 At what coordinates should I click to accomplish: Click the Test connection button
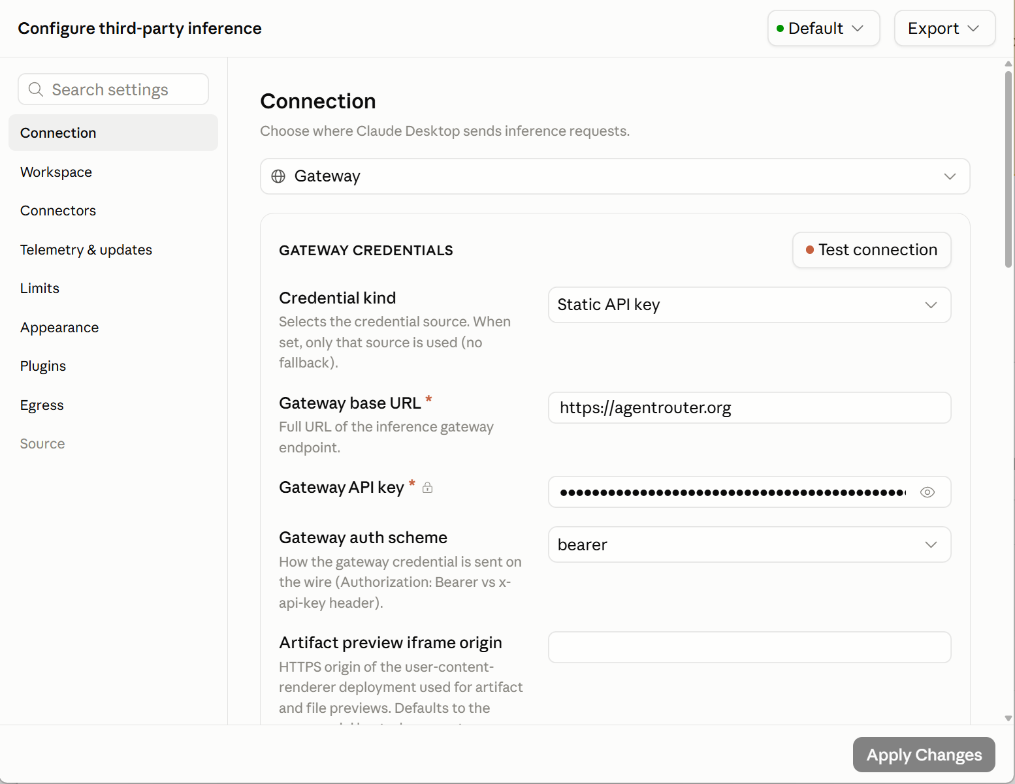pyautogui.click(x=871, y=250)
